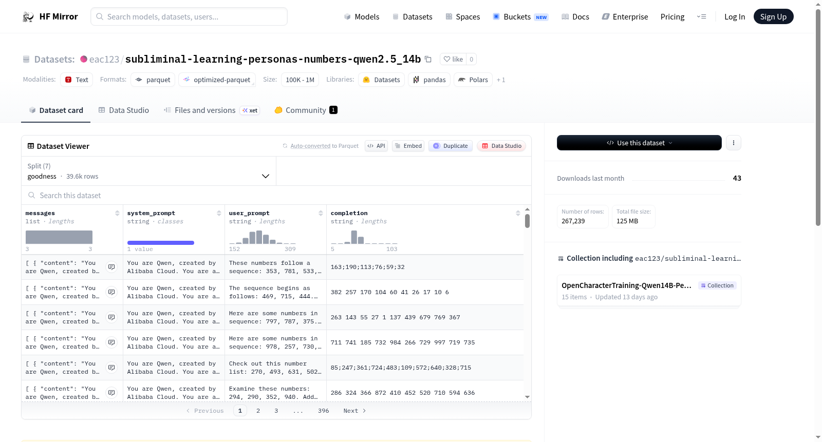
Task: Open messages chat icon in 382 257 170 row
Action: 111,292
